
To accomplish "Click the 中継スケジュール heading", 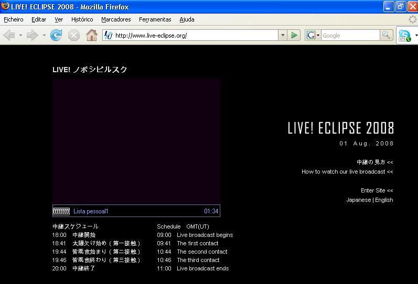I will click(x=76, y=226).
